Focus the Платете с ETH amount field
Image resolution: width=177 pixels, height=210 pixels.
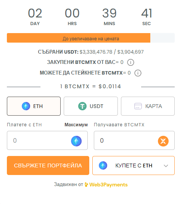(x=47, y=140)
